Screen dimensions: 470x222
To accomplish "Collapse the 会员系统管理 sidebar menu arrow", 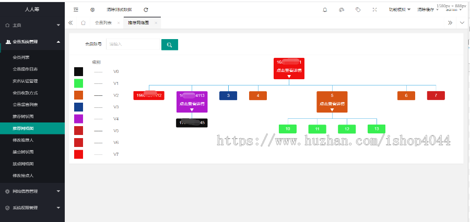I will coord(58,42).
